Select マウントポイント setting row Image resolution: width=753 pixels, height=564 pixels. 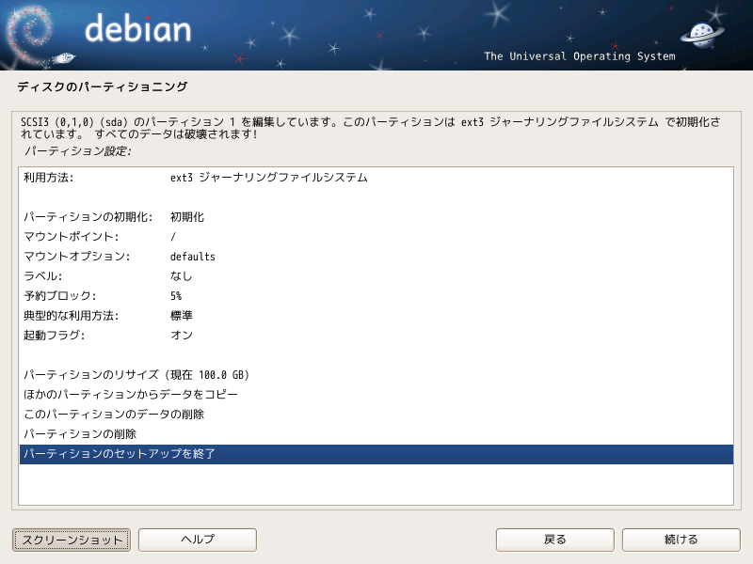pyautogui.click(x=376, y=237)
